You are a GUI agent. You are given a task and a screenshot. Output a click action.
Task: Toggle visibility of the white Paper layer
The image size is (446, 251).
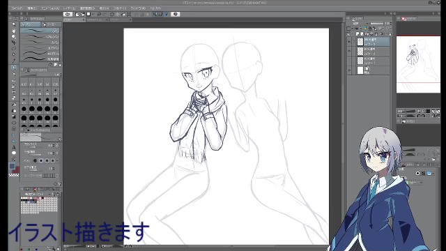click(x=349, y=70)
